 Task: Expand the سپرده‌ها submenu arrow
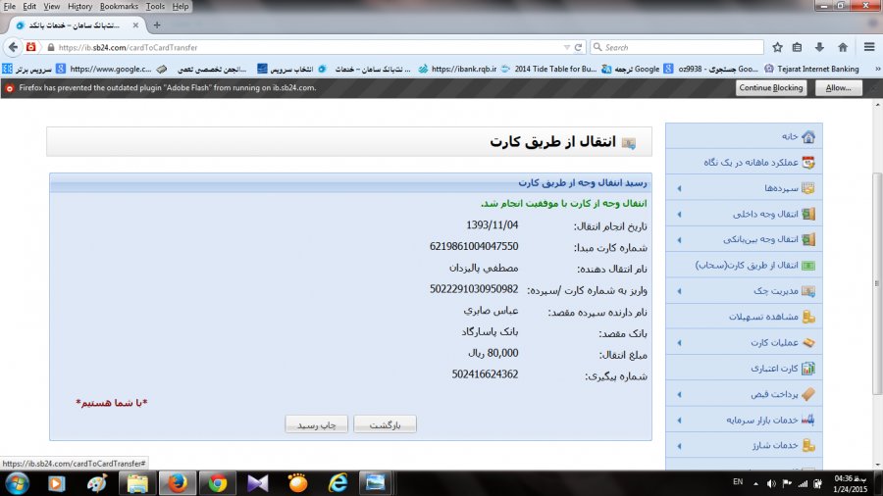pos(679,188)
